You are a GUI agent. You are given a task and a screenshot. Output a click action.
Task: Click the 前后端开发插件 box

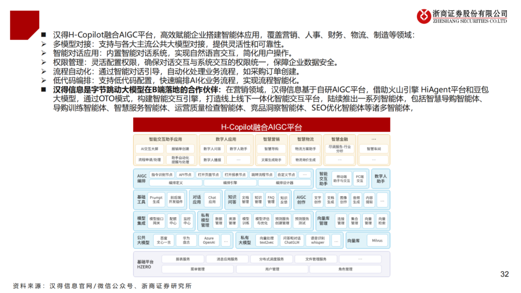176,200
